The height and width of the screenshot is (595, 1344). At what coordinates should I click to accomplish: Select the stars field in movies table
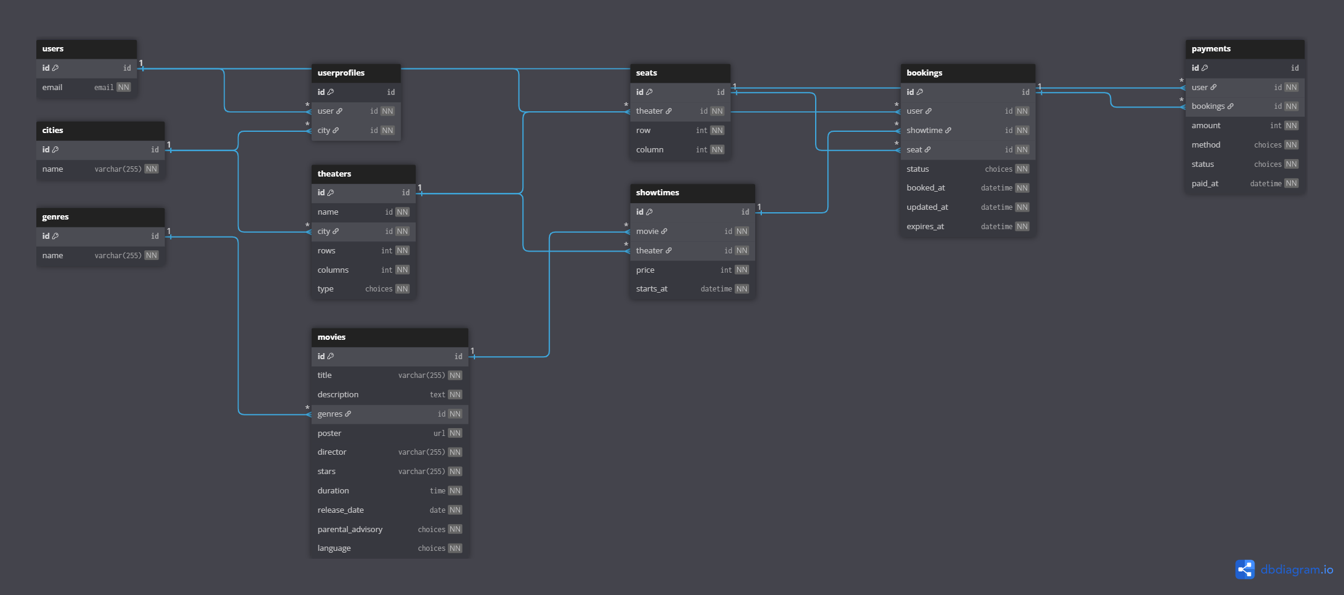pyautogui.click(x=390, y=472)
